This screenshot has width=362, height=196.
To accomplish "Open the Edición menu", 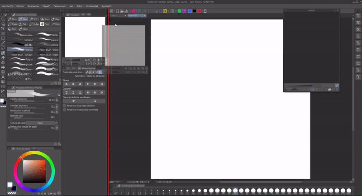I will click(20, 6).
